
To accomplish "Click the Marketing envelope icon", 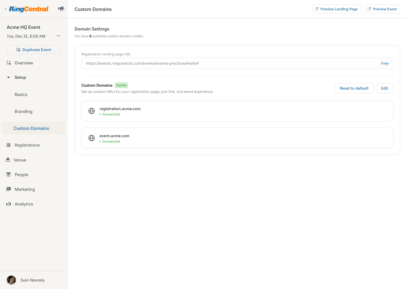I will pos(8,189).
